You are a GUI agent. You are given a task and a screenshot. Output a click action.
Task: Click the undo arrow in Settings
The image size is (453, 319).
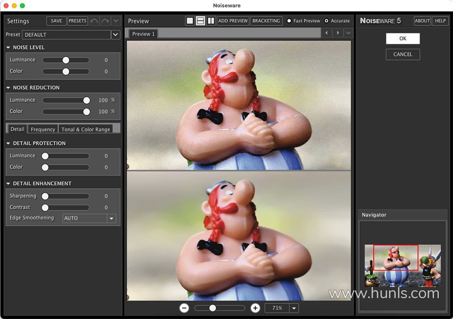pos(94,21)
